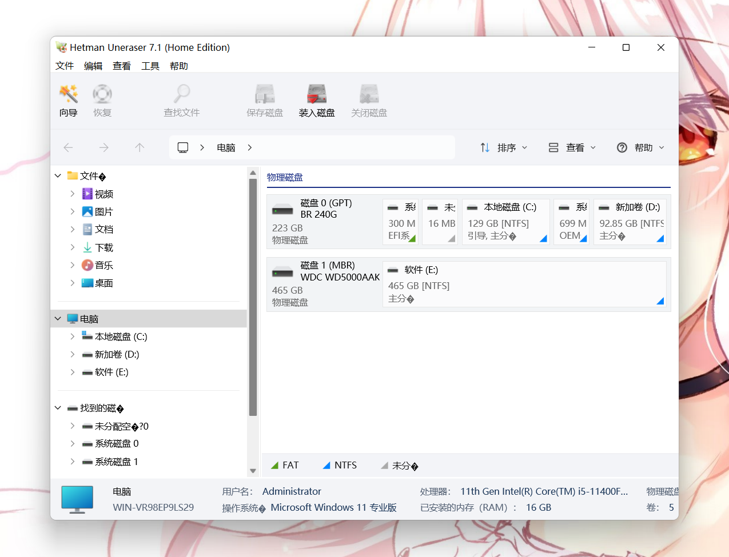Select 软件 (E:) in the tree
Image resolution: width=729 pixels, height=557 pixels.
click(105, 372)
